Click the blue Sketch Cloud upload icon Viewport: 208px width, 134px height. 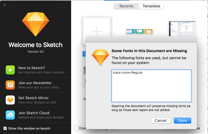point(10,115)
